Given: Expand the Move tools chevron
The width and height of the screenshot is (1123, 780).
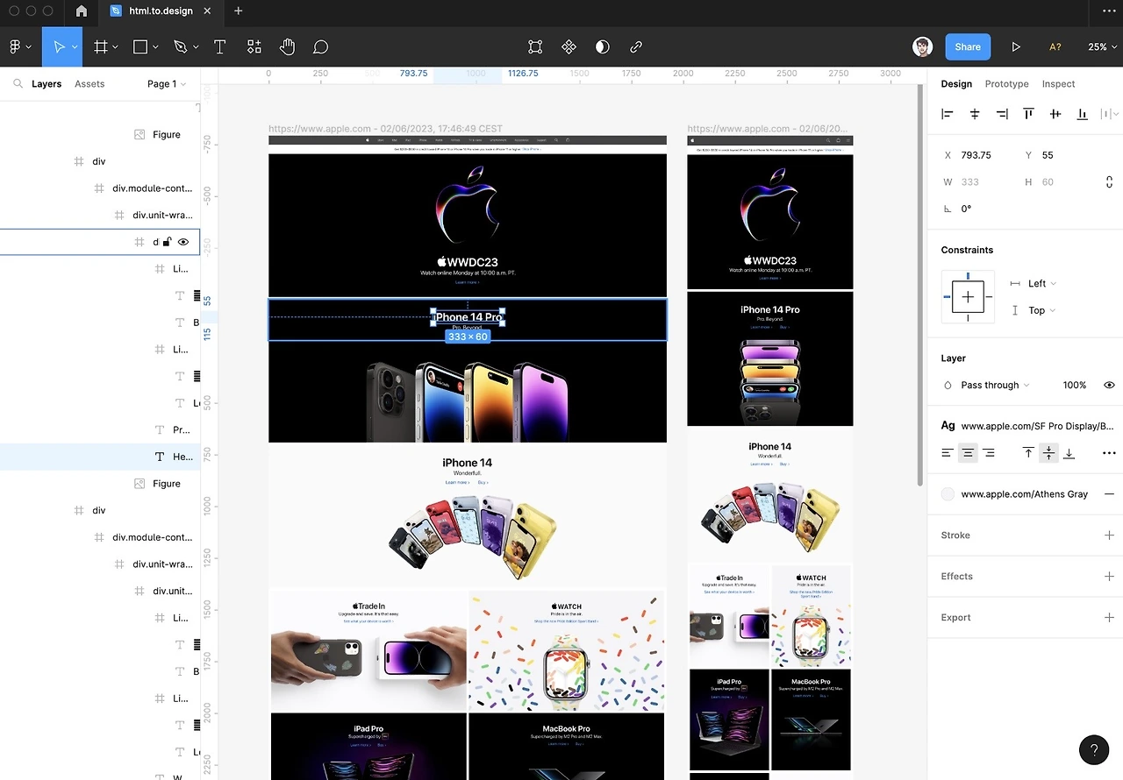Looking at the screenshot, I should 75,47.
